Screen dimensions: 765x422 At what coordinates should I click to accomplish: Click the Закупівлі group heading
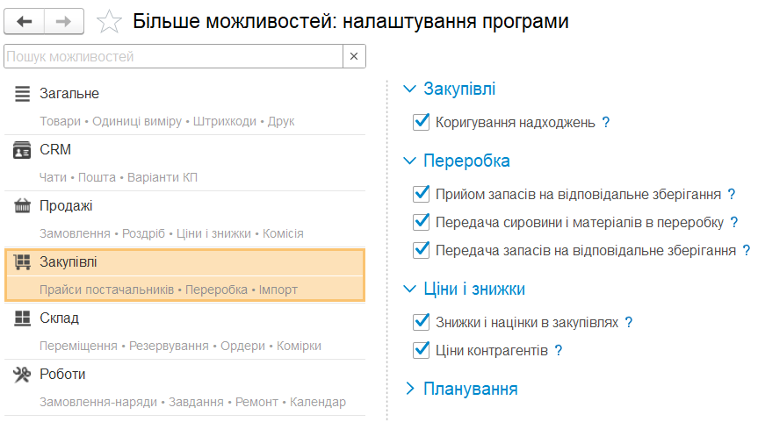[459, 89]
